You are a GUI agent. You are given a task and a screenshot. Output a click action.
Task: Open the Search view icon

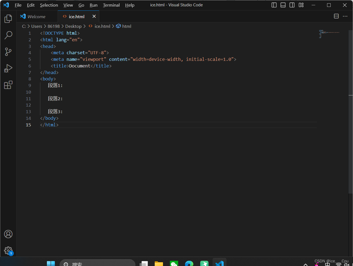click(x=8, y=35)
